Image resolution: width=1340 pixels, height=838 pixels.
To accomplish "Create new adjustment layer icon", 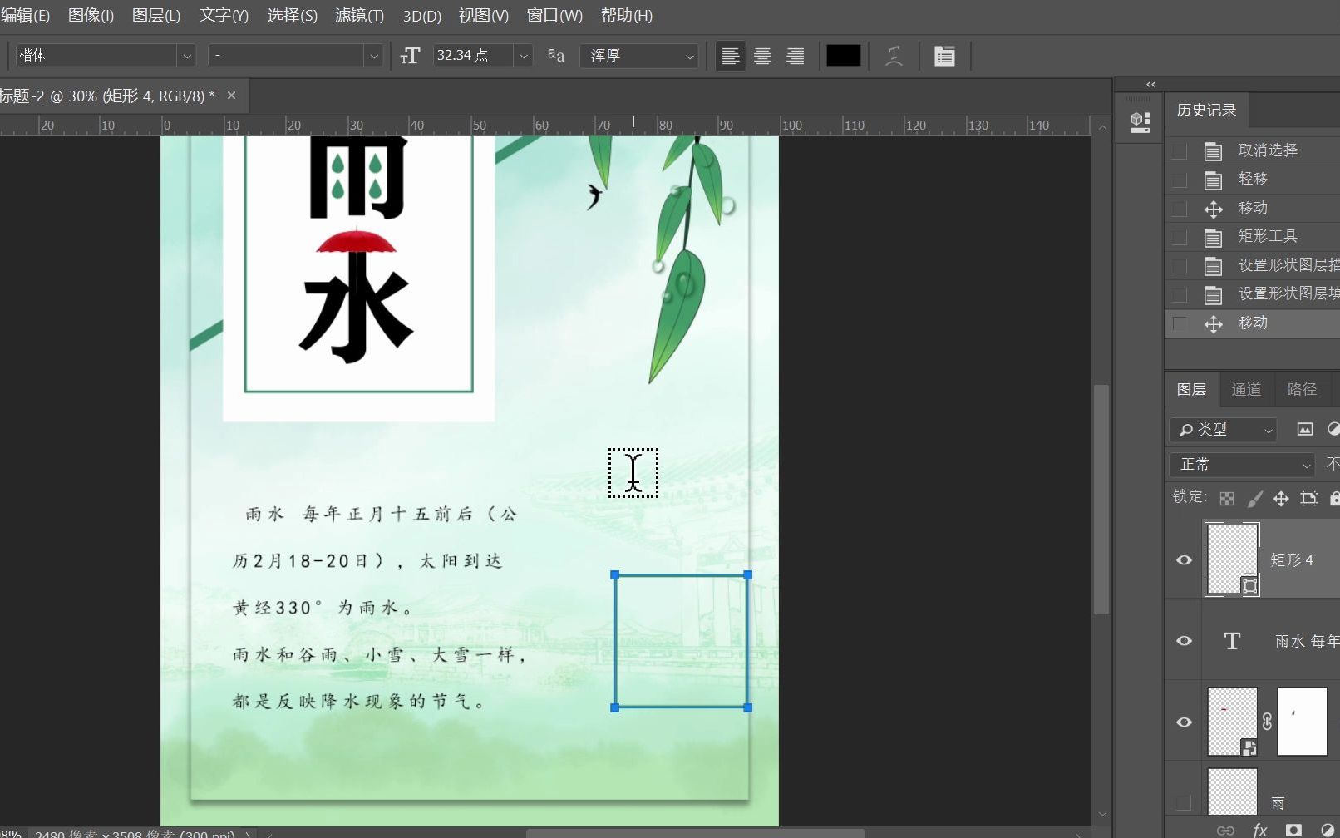I will (1328, 830).
